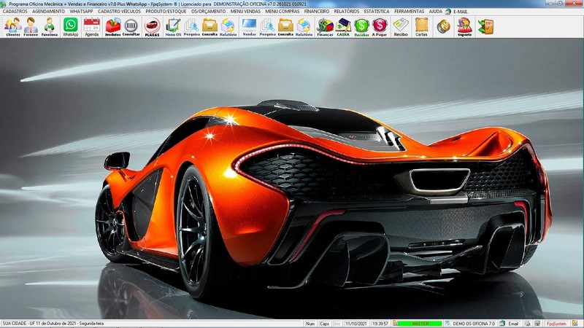Click the DEMO OS OFICINA 7.0 status entry
The image size is (584, 328).
(x=472, y=324)
